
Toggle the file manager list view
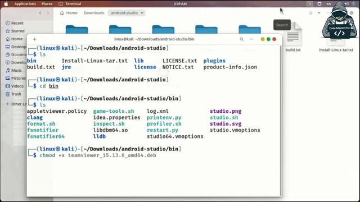pos(310,13)
